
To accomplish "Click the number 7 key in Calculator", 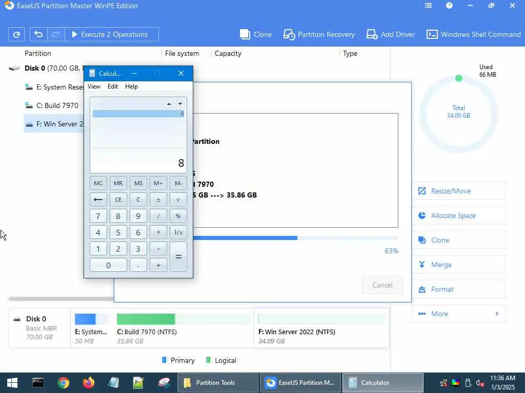I will pyautogui.click(x=98, y=216).
